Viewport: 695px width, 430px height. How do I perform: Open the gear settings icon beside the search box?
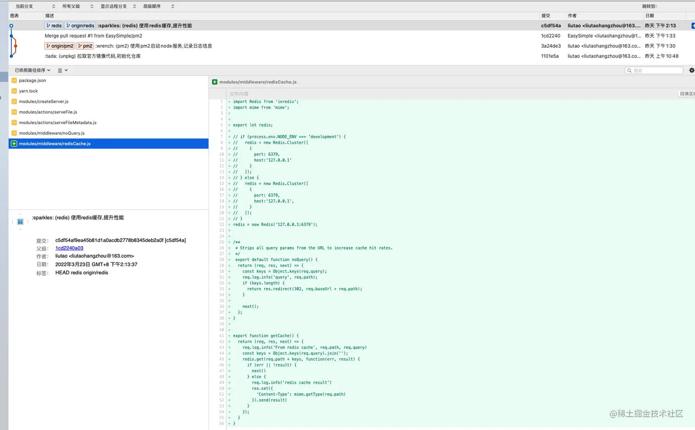(x=691, y=70)
